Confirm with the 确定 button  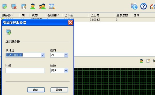36,90
